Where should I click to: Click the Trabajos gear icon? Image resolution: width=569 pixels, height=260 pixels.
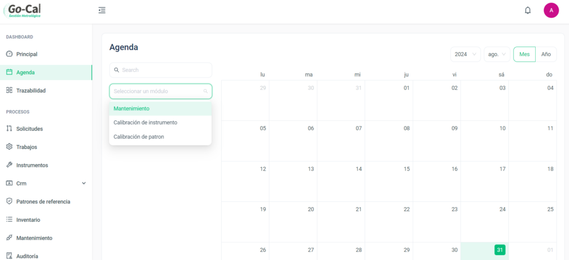9,147
